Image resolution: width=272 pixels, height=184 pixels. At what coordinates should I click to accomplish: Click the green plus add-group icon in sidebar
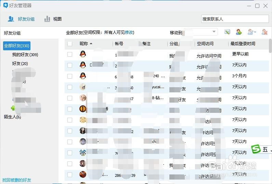(x=13, y=108)
